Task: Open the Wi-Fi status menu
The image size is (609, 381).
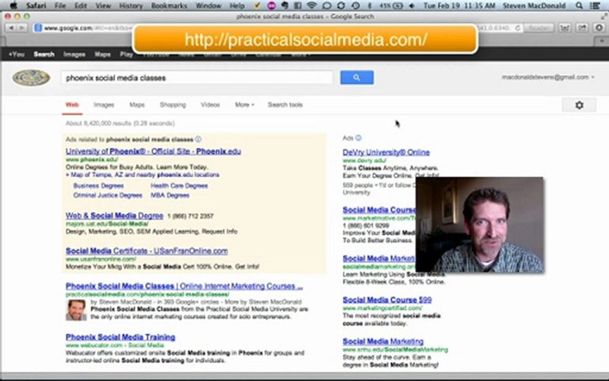Action: coord(311,5)
